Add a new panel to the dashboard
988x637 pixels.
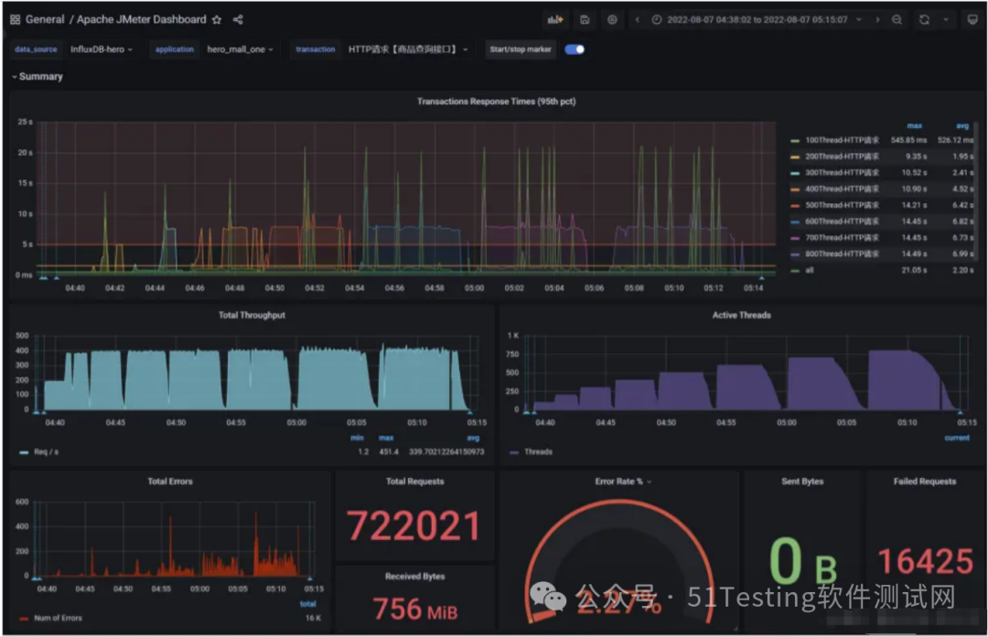(x=555, y=19)
